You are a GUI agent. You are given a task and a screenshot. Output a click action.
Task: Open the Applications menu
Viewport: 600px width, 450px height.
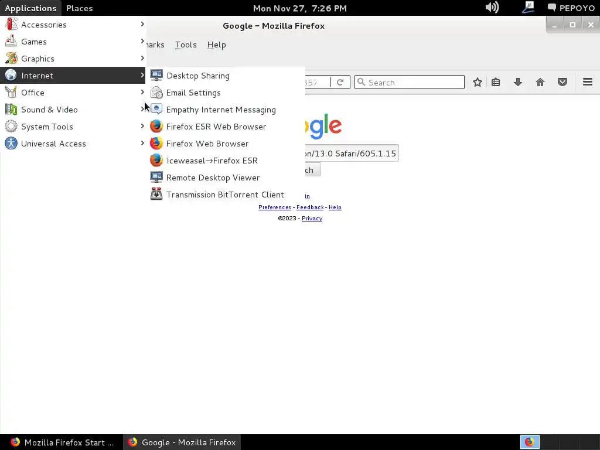(30, 8)
